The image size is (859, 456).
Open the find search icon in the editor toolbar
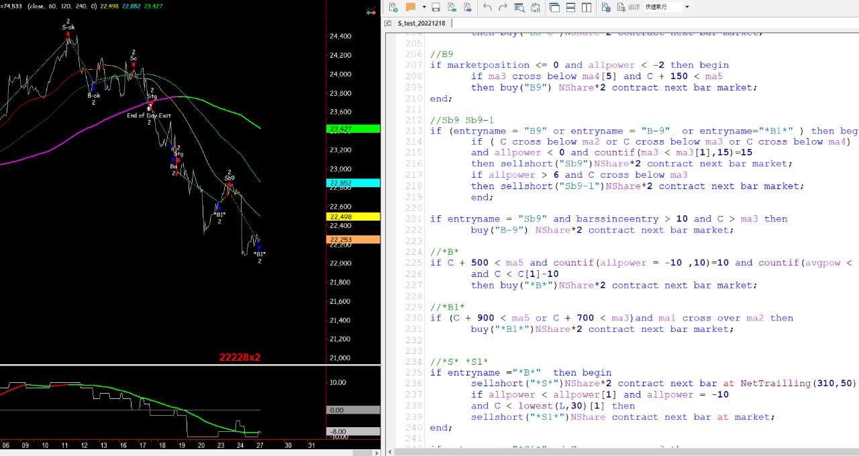tap(519, 7)
